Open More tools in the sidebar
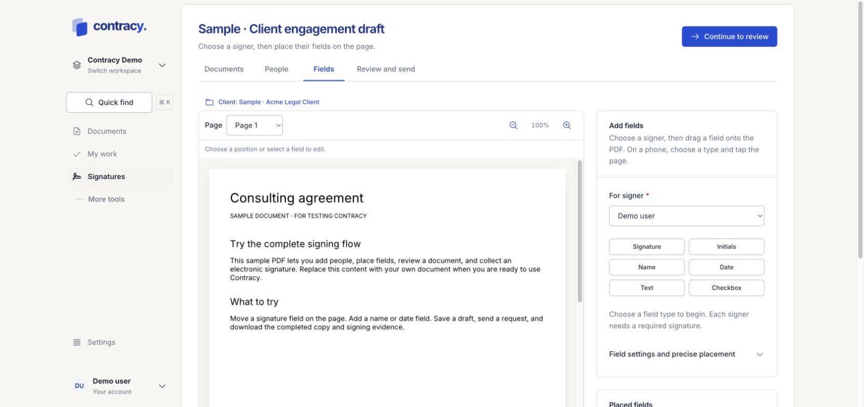The width and height of the screenshot is (864, 407). tap(120, 199)
